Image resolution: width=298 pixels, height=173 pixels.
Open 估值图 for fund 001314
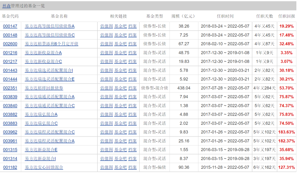[x=107, y=159]
